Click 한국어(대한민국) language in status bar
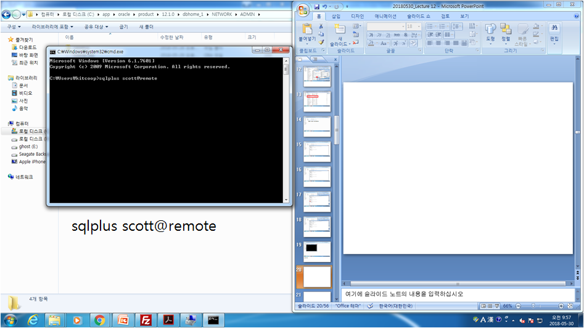This screenshot has height=328, width=584. pos(395,306)
